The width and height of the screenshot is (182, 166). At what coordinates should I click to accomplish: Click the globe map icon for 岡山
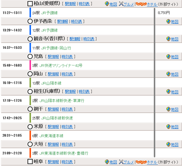[x=168, y=74]
